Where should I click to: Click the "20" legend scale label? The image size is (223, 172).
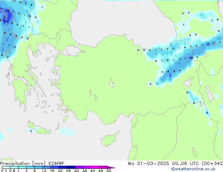60,171
